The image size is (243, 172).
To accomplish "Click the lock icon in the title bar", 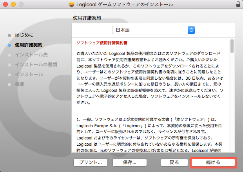I will [x=238, y=4].
